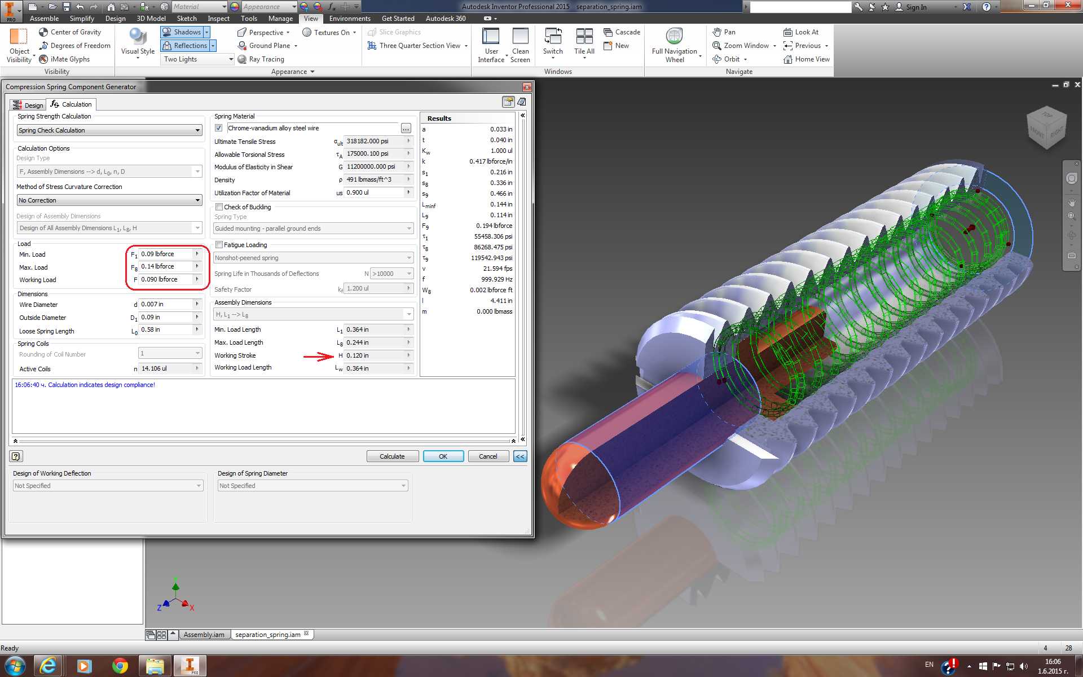The height and width of the screenshot is (677, 1083).
Task: Toggle Degrees of Freedom display
Action: point(74,46)
